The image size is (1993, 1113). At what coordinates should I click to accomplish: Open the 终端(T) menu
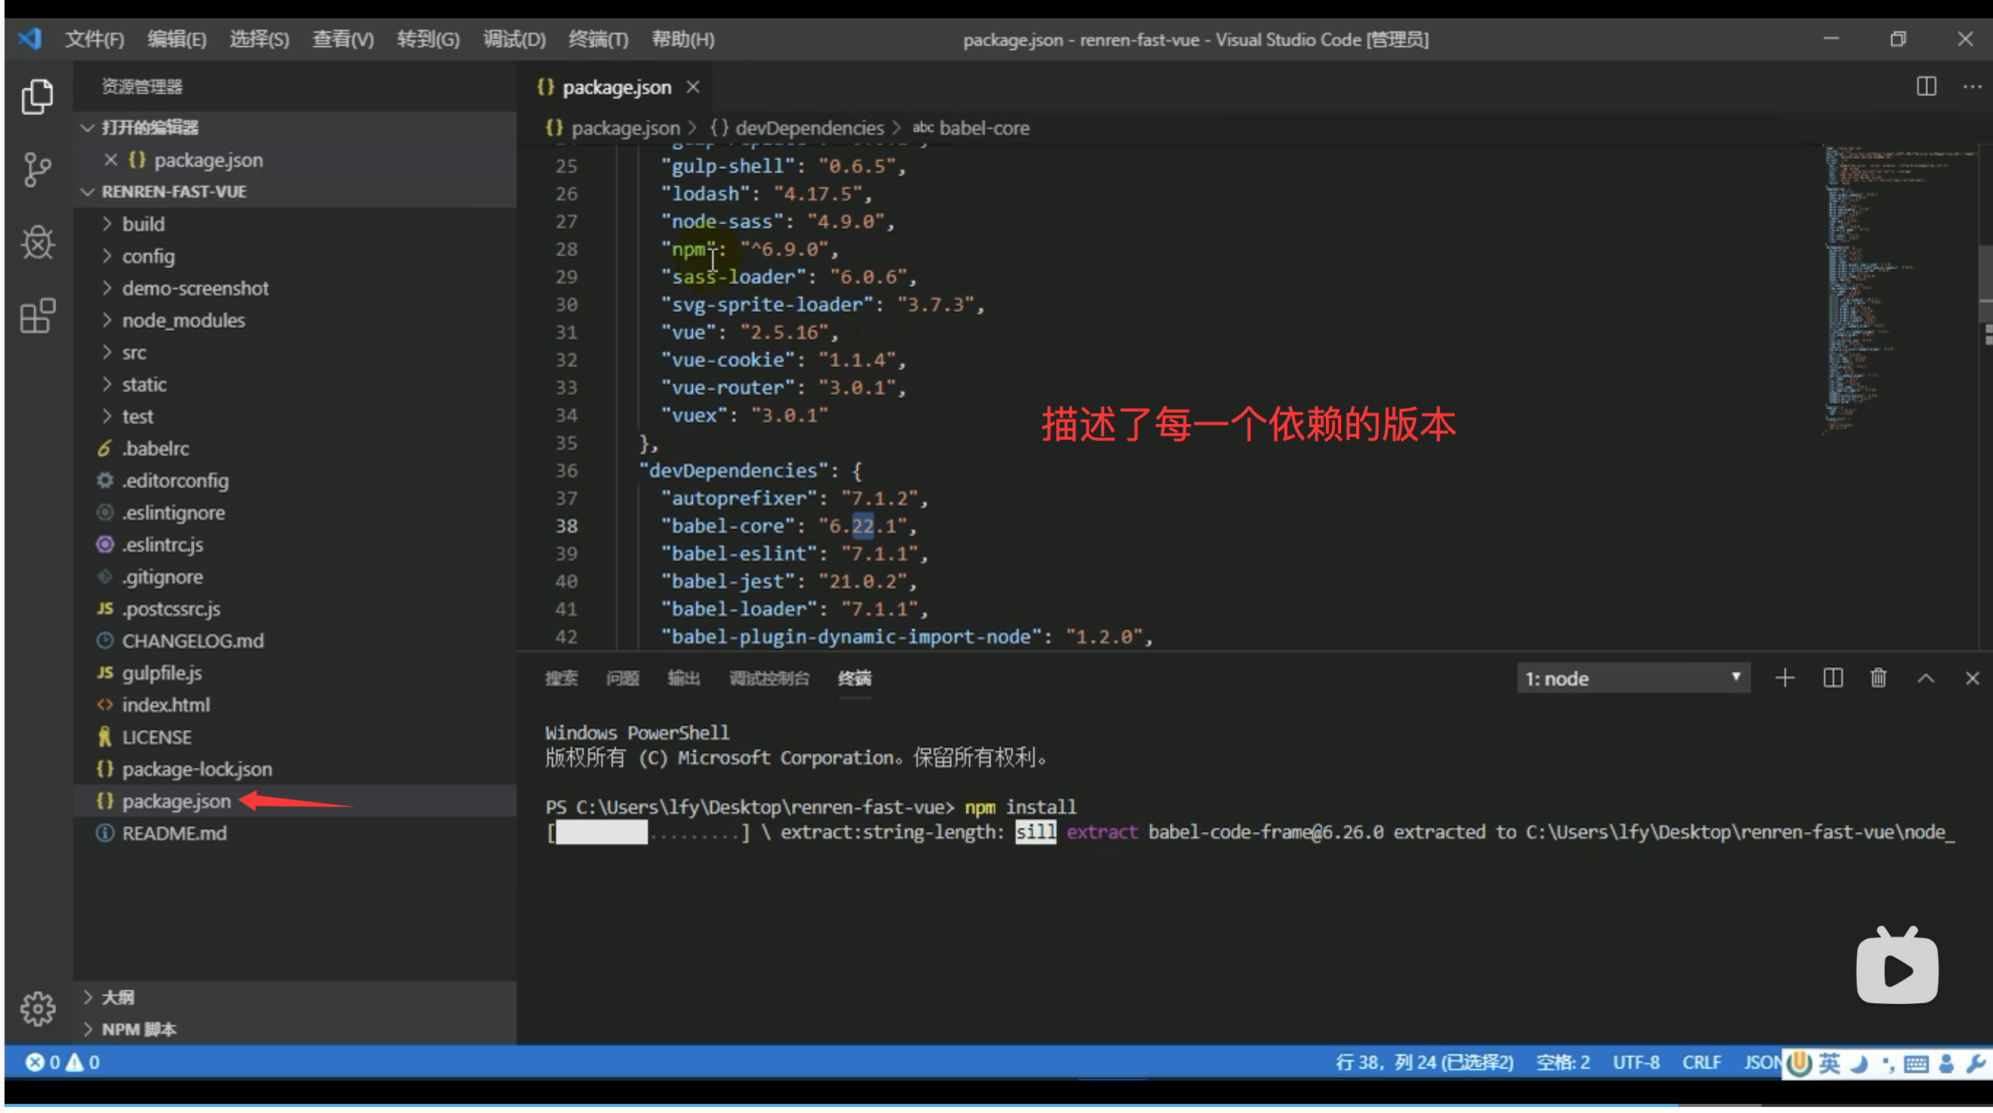pyautogui.click(x=597, y=39)
